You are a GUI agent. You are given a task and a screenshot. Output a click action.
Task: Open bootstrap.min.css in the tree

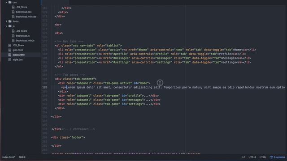click(x=26, y=17)
